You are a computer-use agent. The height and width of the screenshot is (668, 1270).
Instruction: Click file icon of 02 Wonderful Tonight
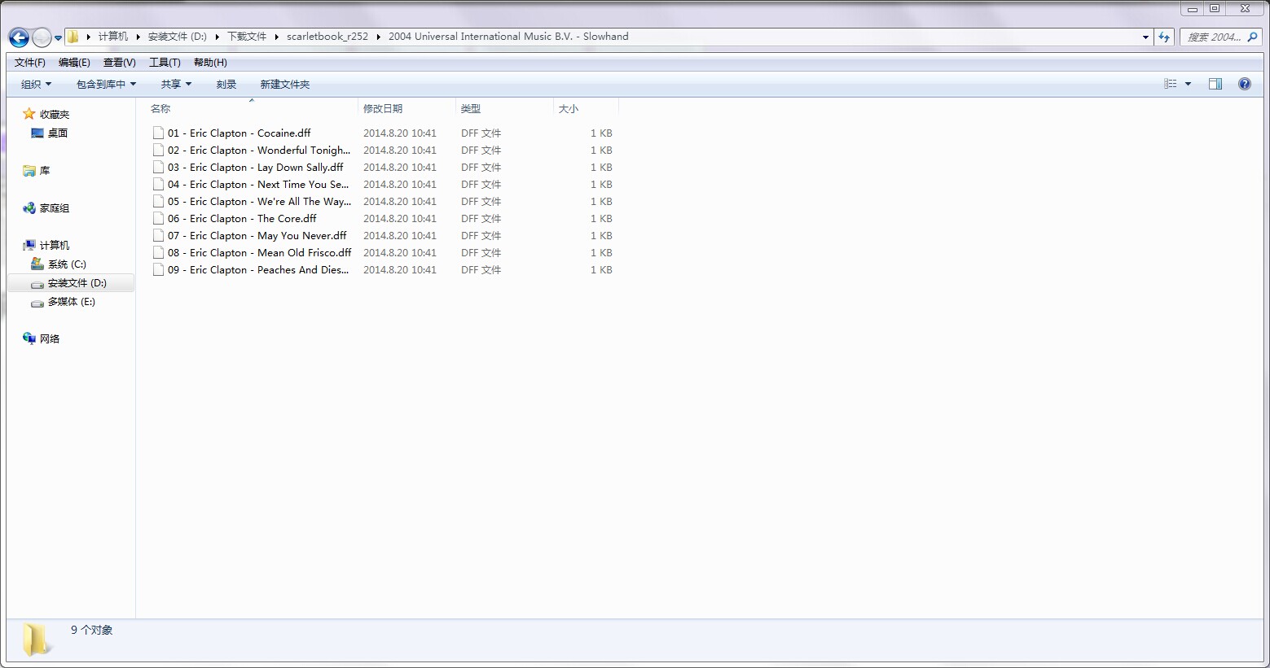click(x=159, y=150)
